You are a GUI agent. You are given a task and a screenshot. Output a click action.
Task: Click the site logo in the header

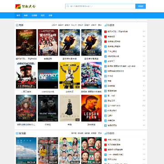[x=25, y=6]
